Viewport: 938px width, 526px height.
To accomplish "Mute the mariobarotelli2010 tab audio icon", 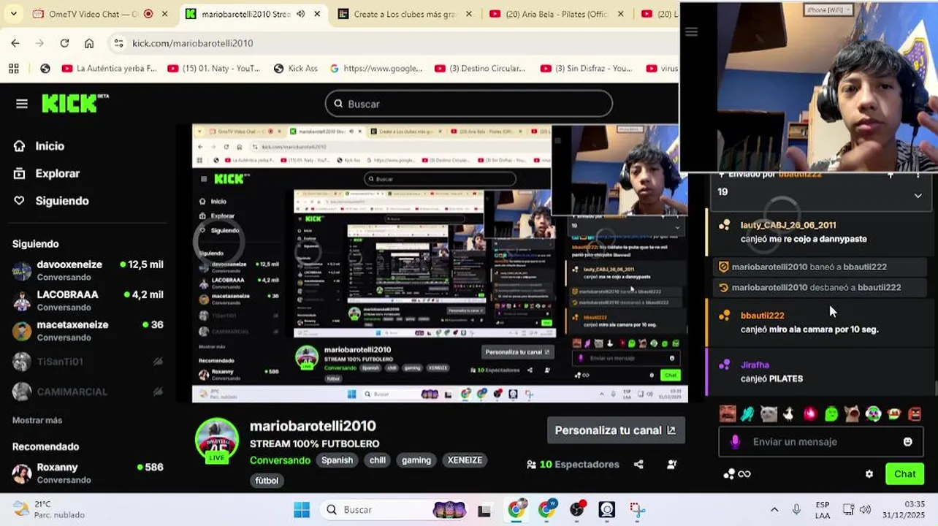I will tap(300, 14).
